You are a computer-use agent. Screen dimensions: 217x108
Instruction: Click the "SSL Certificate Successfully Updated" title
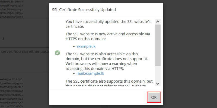coord(84,10)
